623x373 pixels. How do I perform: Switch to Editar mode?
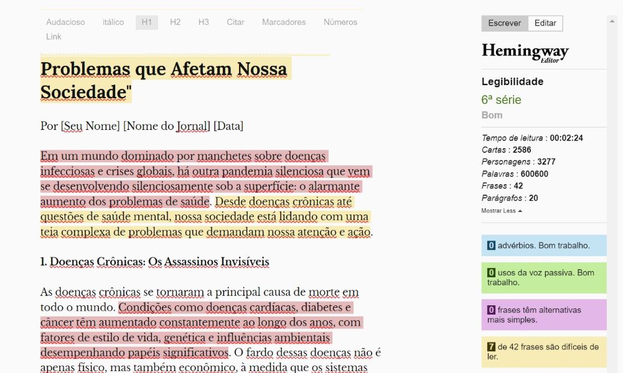click(545, 23)
